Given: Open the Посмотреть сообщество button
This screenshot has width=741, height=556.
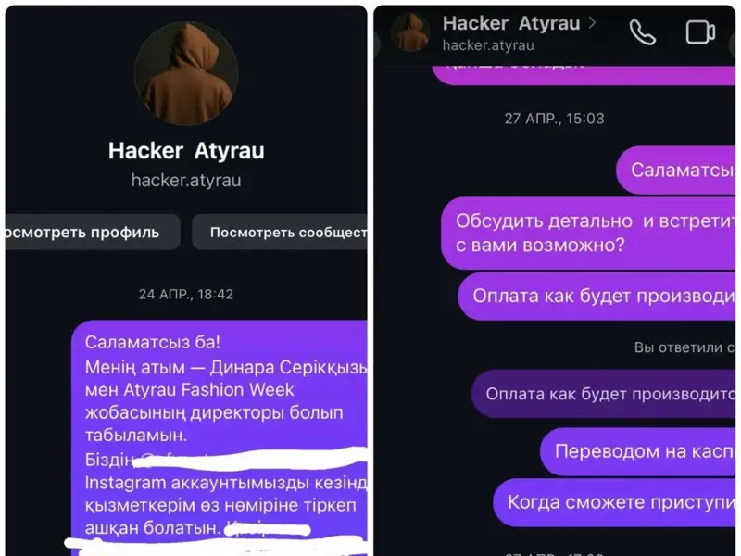Looking at the screenshot, I should click(280, 233).
